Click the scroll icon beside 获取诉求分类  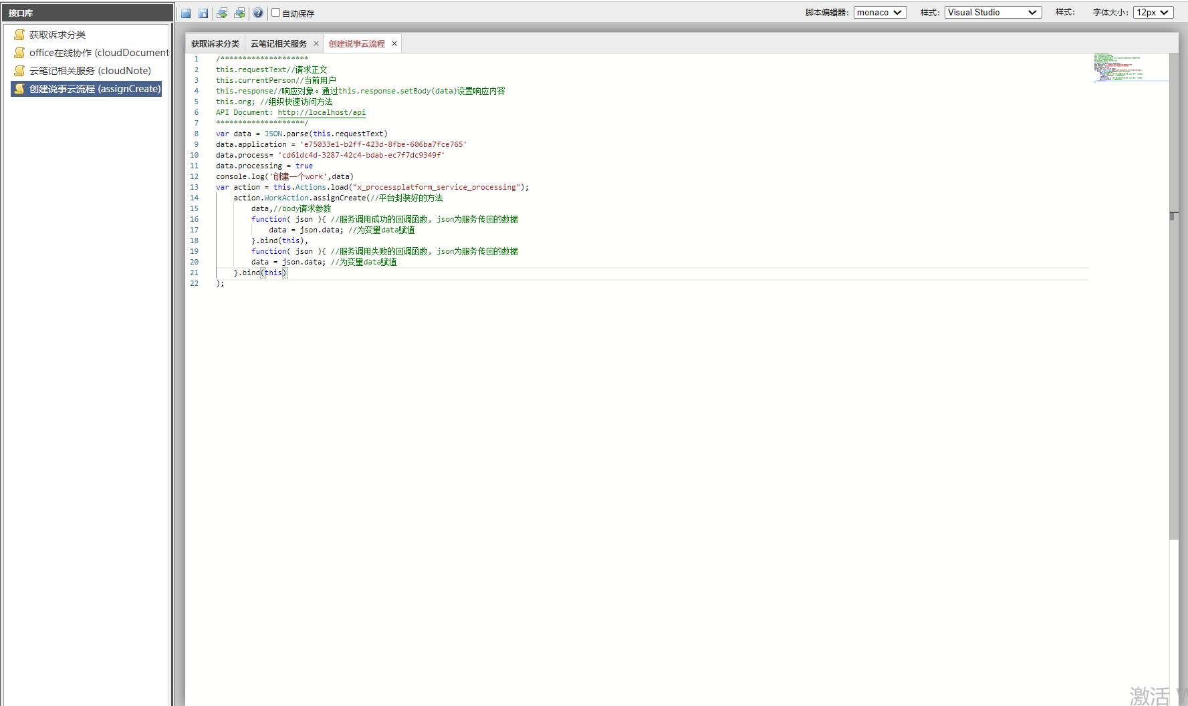click(x=19, y=35)
